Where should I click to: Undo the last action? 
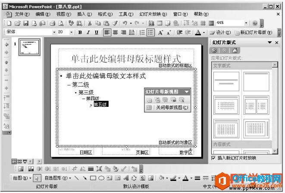pyautogui.click(x=125, y=23)
